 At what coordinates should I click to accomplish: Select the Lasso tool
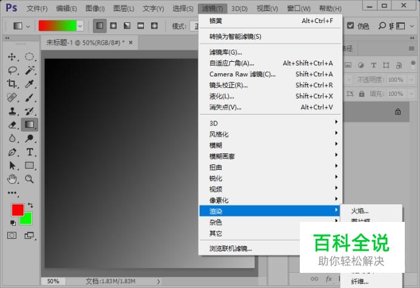(12, 70)
